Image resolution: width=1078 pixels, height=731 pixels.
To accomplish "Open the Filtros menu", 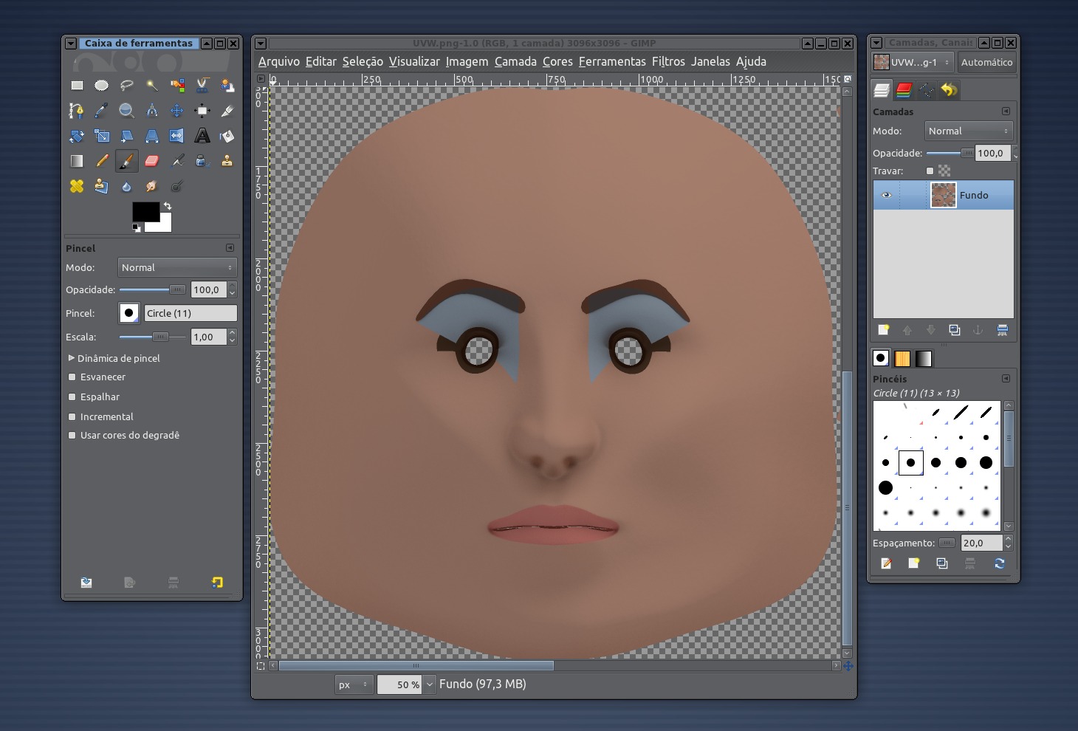I will pos(668,61).
